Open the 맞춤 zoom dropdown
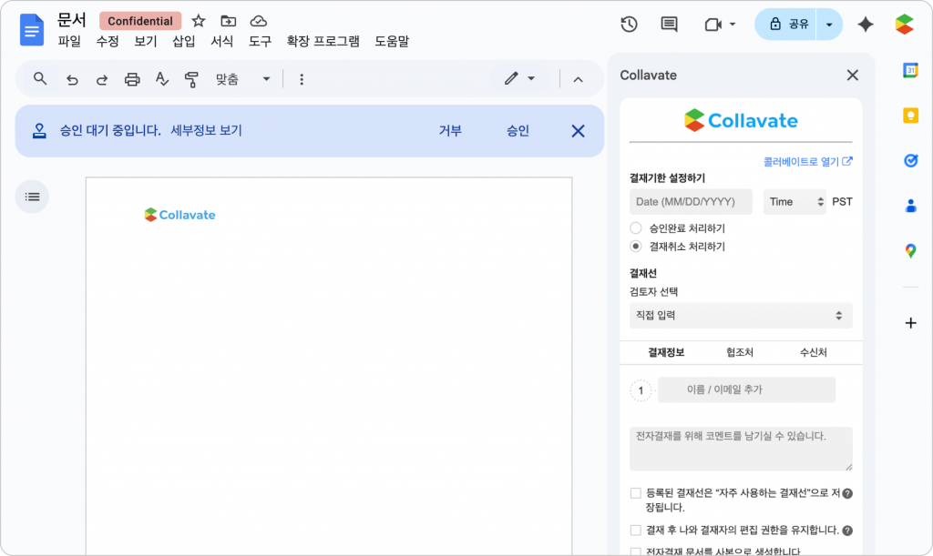Viewport: 933px width, 556px height. tap(242, 79)
